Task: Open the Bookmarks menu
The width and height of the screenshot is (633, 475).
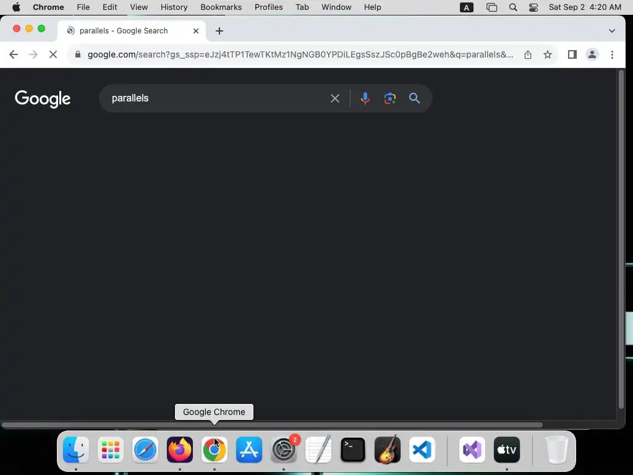Action: coord(221,7)
